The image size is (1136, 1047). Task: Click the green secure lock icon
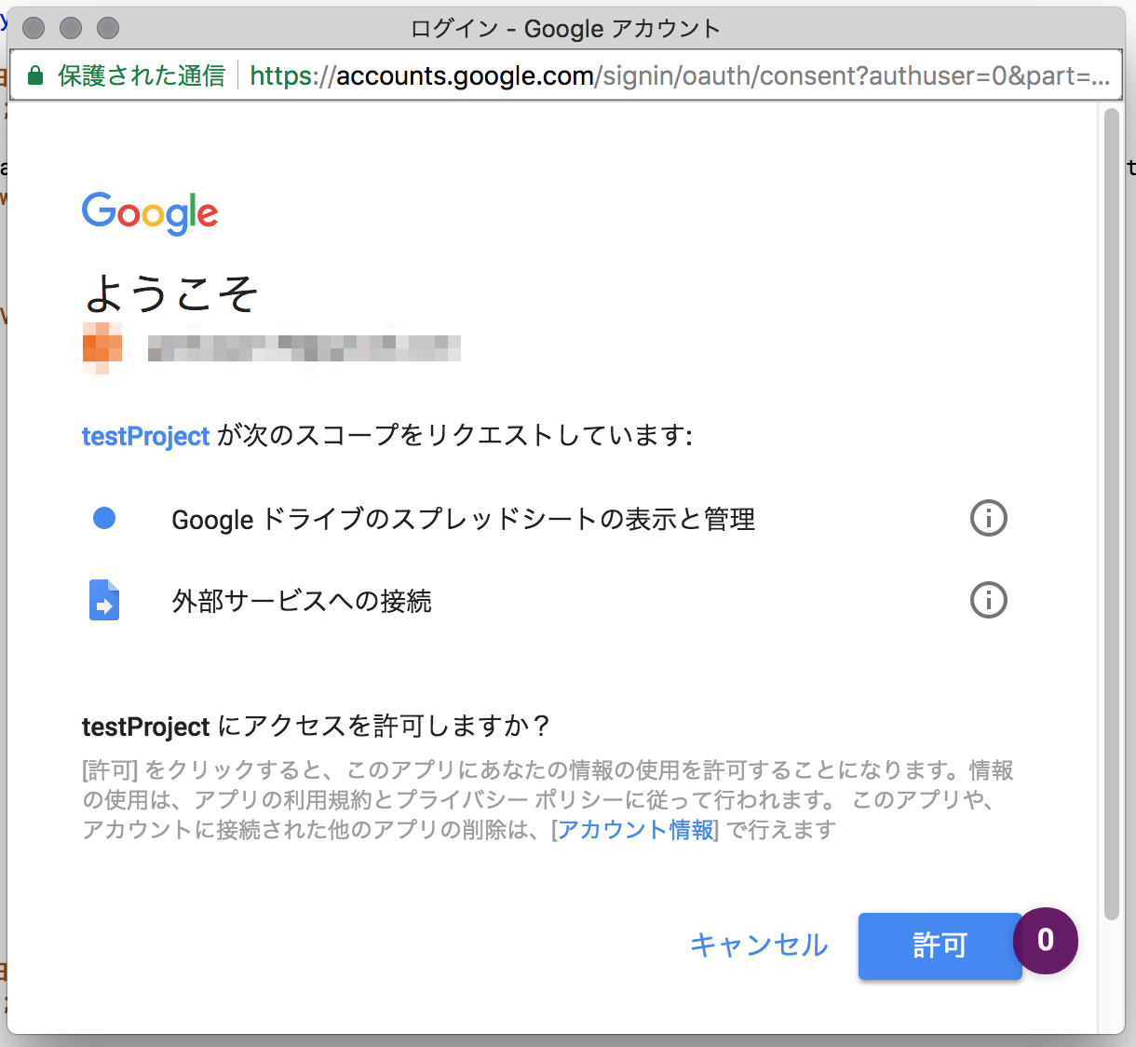coord(35,75)
